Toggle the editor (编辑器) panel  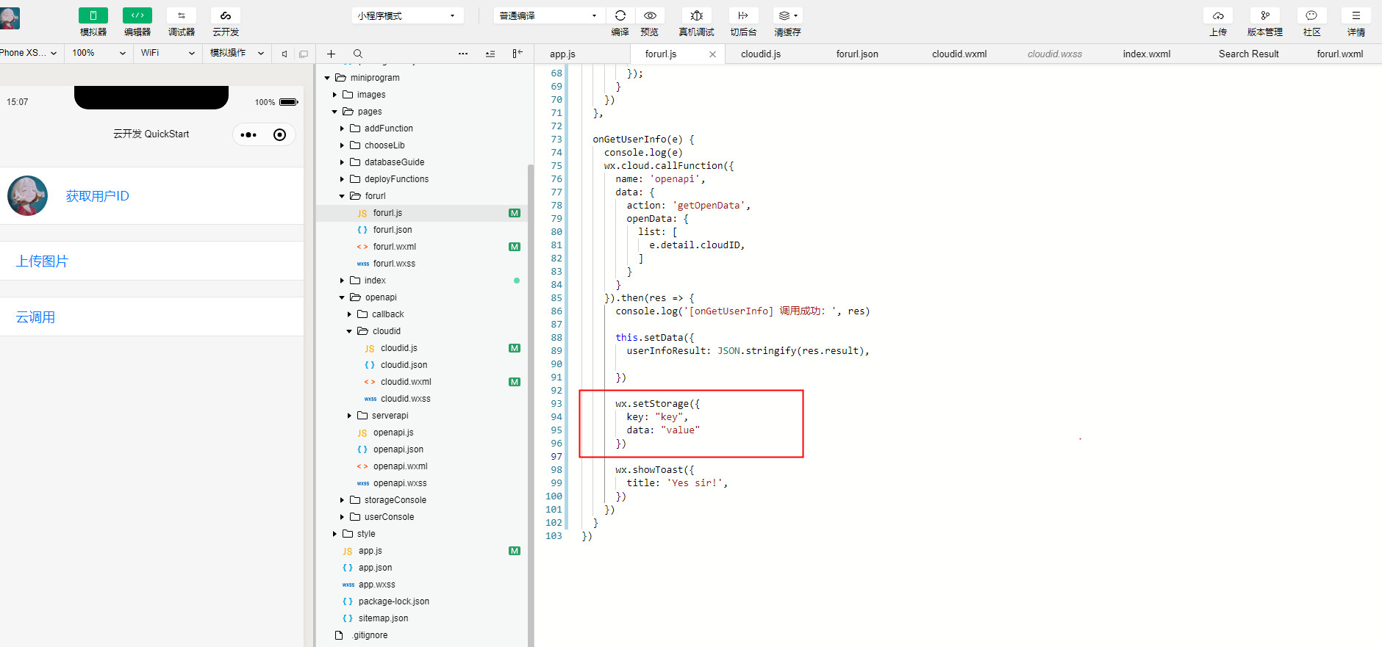137,15
